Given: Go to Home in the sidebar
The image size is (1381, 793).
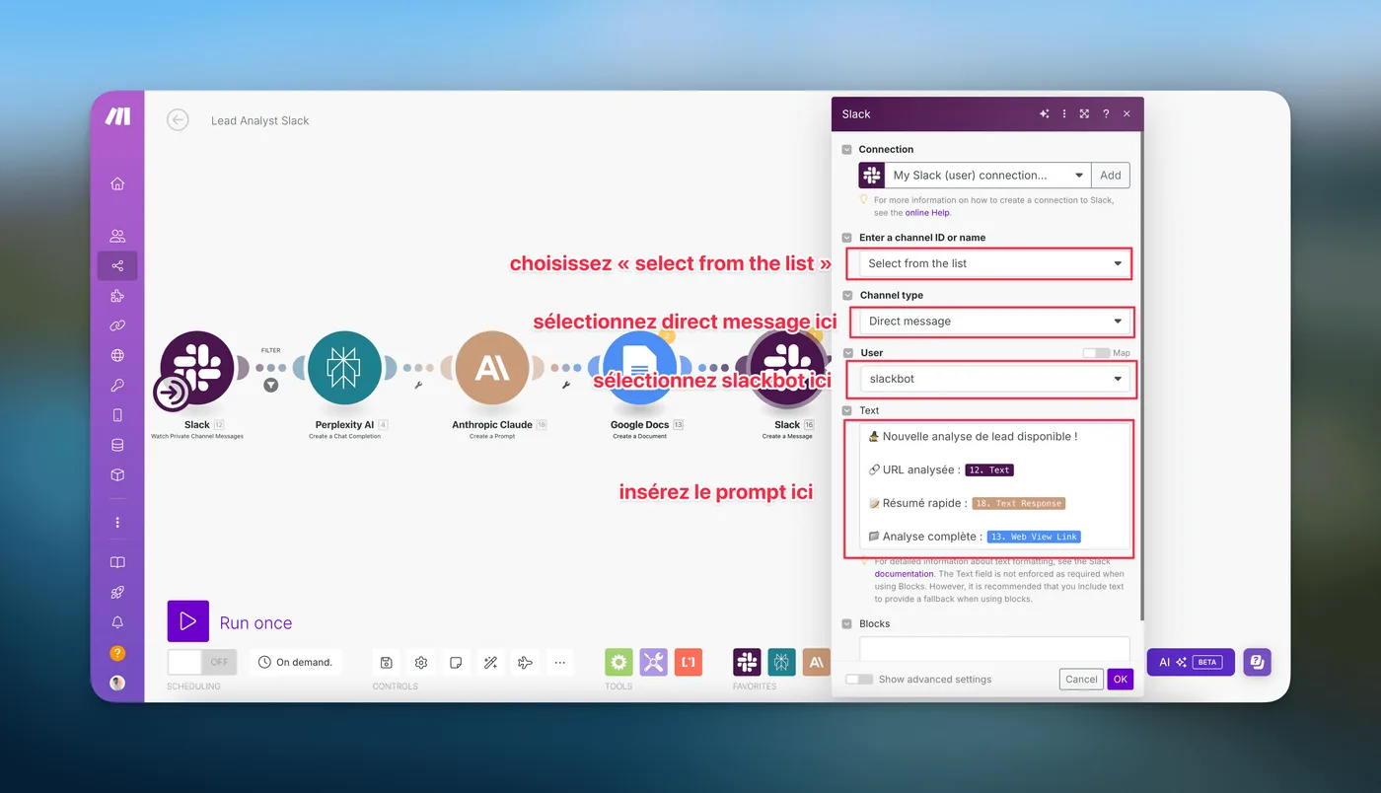Looking at the screenshot, I should point(117,183).
